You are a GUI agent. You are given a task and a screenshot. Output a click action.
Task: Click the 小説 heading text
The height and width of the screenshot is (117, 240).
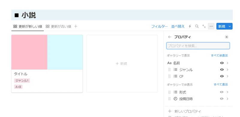pos(28,15)
